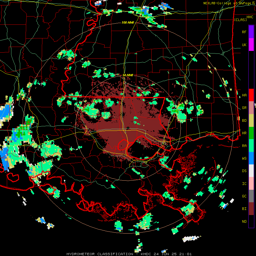The image size is (256, 256).
Task: Click the magenta UK legend color swatch
Action: click(x=251, y=45)
